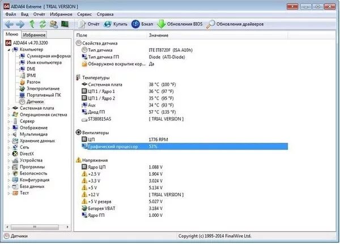Open the Отчёт menu in menu bar
340x244 pixels.
click(x=39, y=14)
